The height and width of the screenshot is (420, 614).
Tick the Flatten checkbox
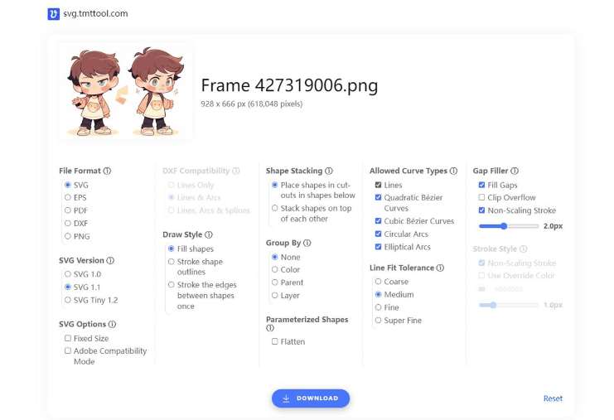275,341
